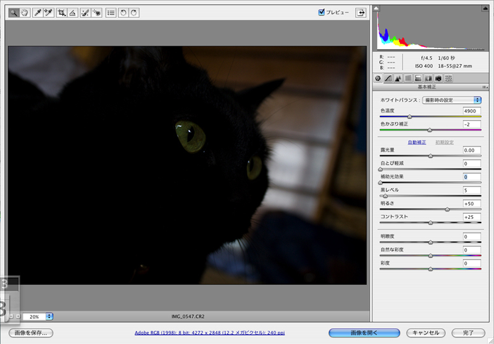Open the HSL / Grayscale tab
The height and width of the screenshot is (344, 494).
click(408, 78)
